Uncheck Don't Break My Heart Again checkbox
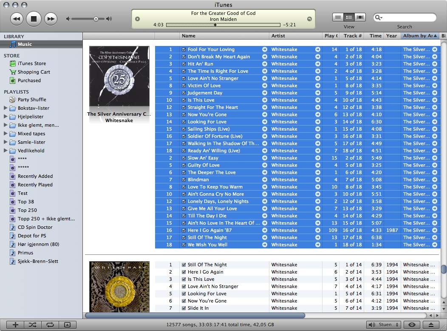 pyautogui.click(x=184, y=57)
